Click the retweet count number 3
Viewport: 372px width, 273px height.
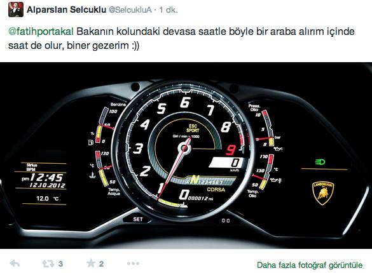60,263
